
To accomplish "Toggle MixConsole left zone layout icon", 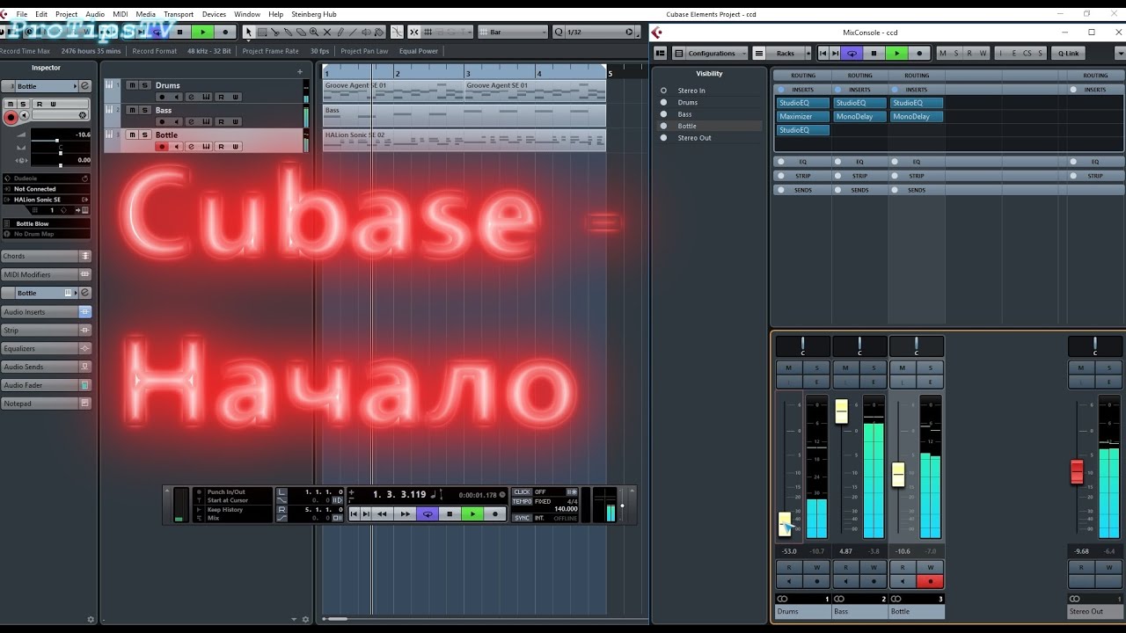I will coord(659,54).
